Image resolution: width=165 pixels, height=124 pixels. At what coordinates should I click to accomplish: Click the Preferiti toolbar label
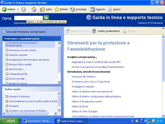point(64,9)
